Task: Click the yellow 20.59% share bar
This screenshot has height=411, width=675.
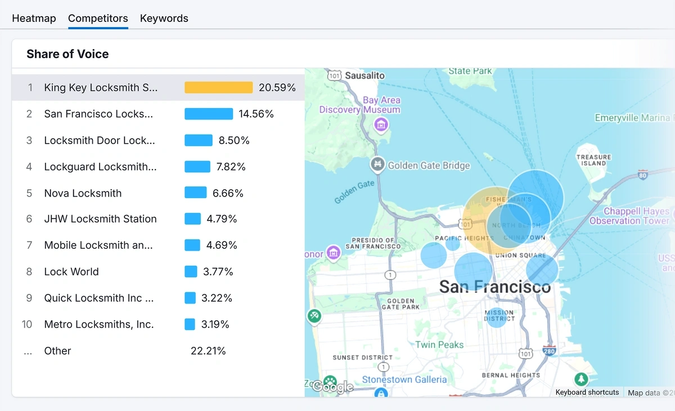Action: click(x=219, y=88)
